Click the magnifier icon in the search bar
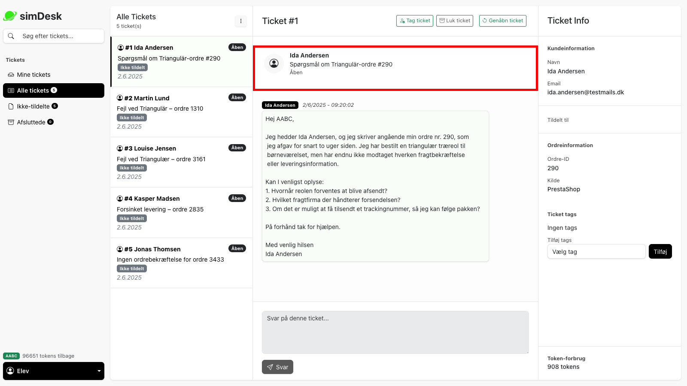Image resolution: width=687 pixels, height=386 pixels. [11, 36]
